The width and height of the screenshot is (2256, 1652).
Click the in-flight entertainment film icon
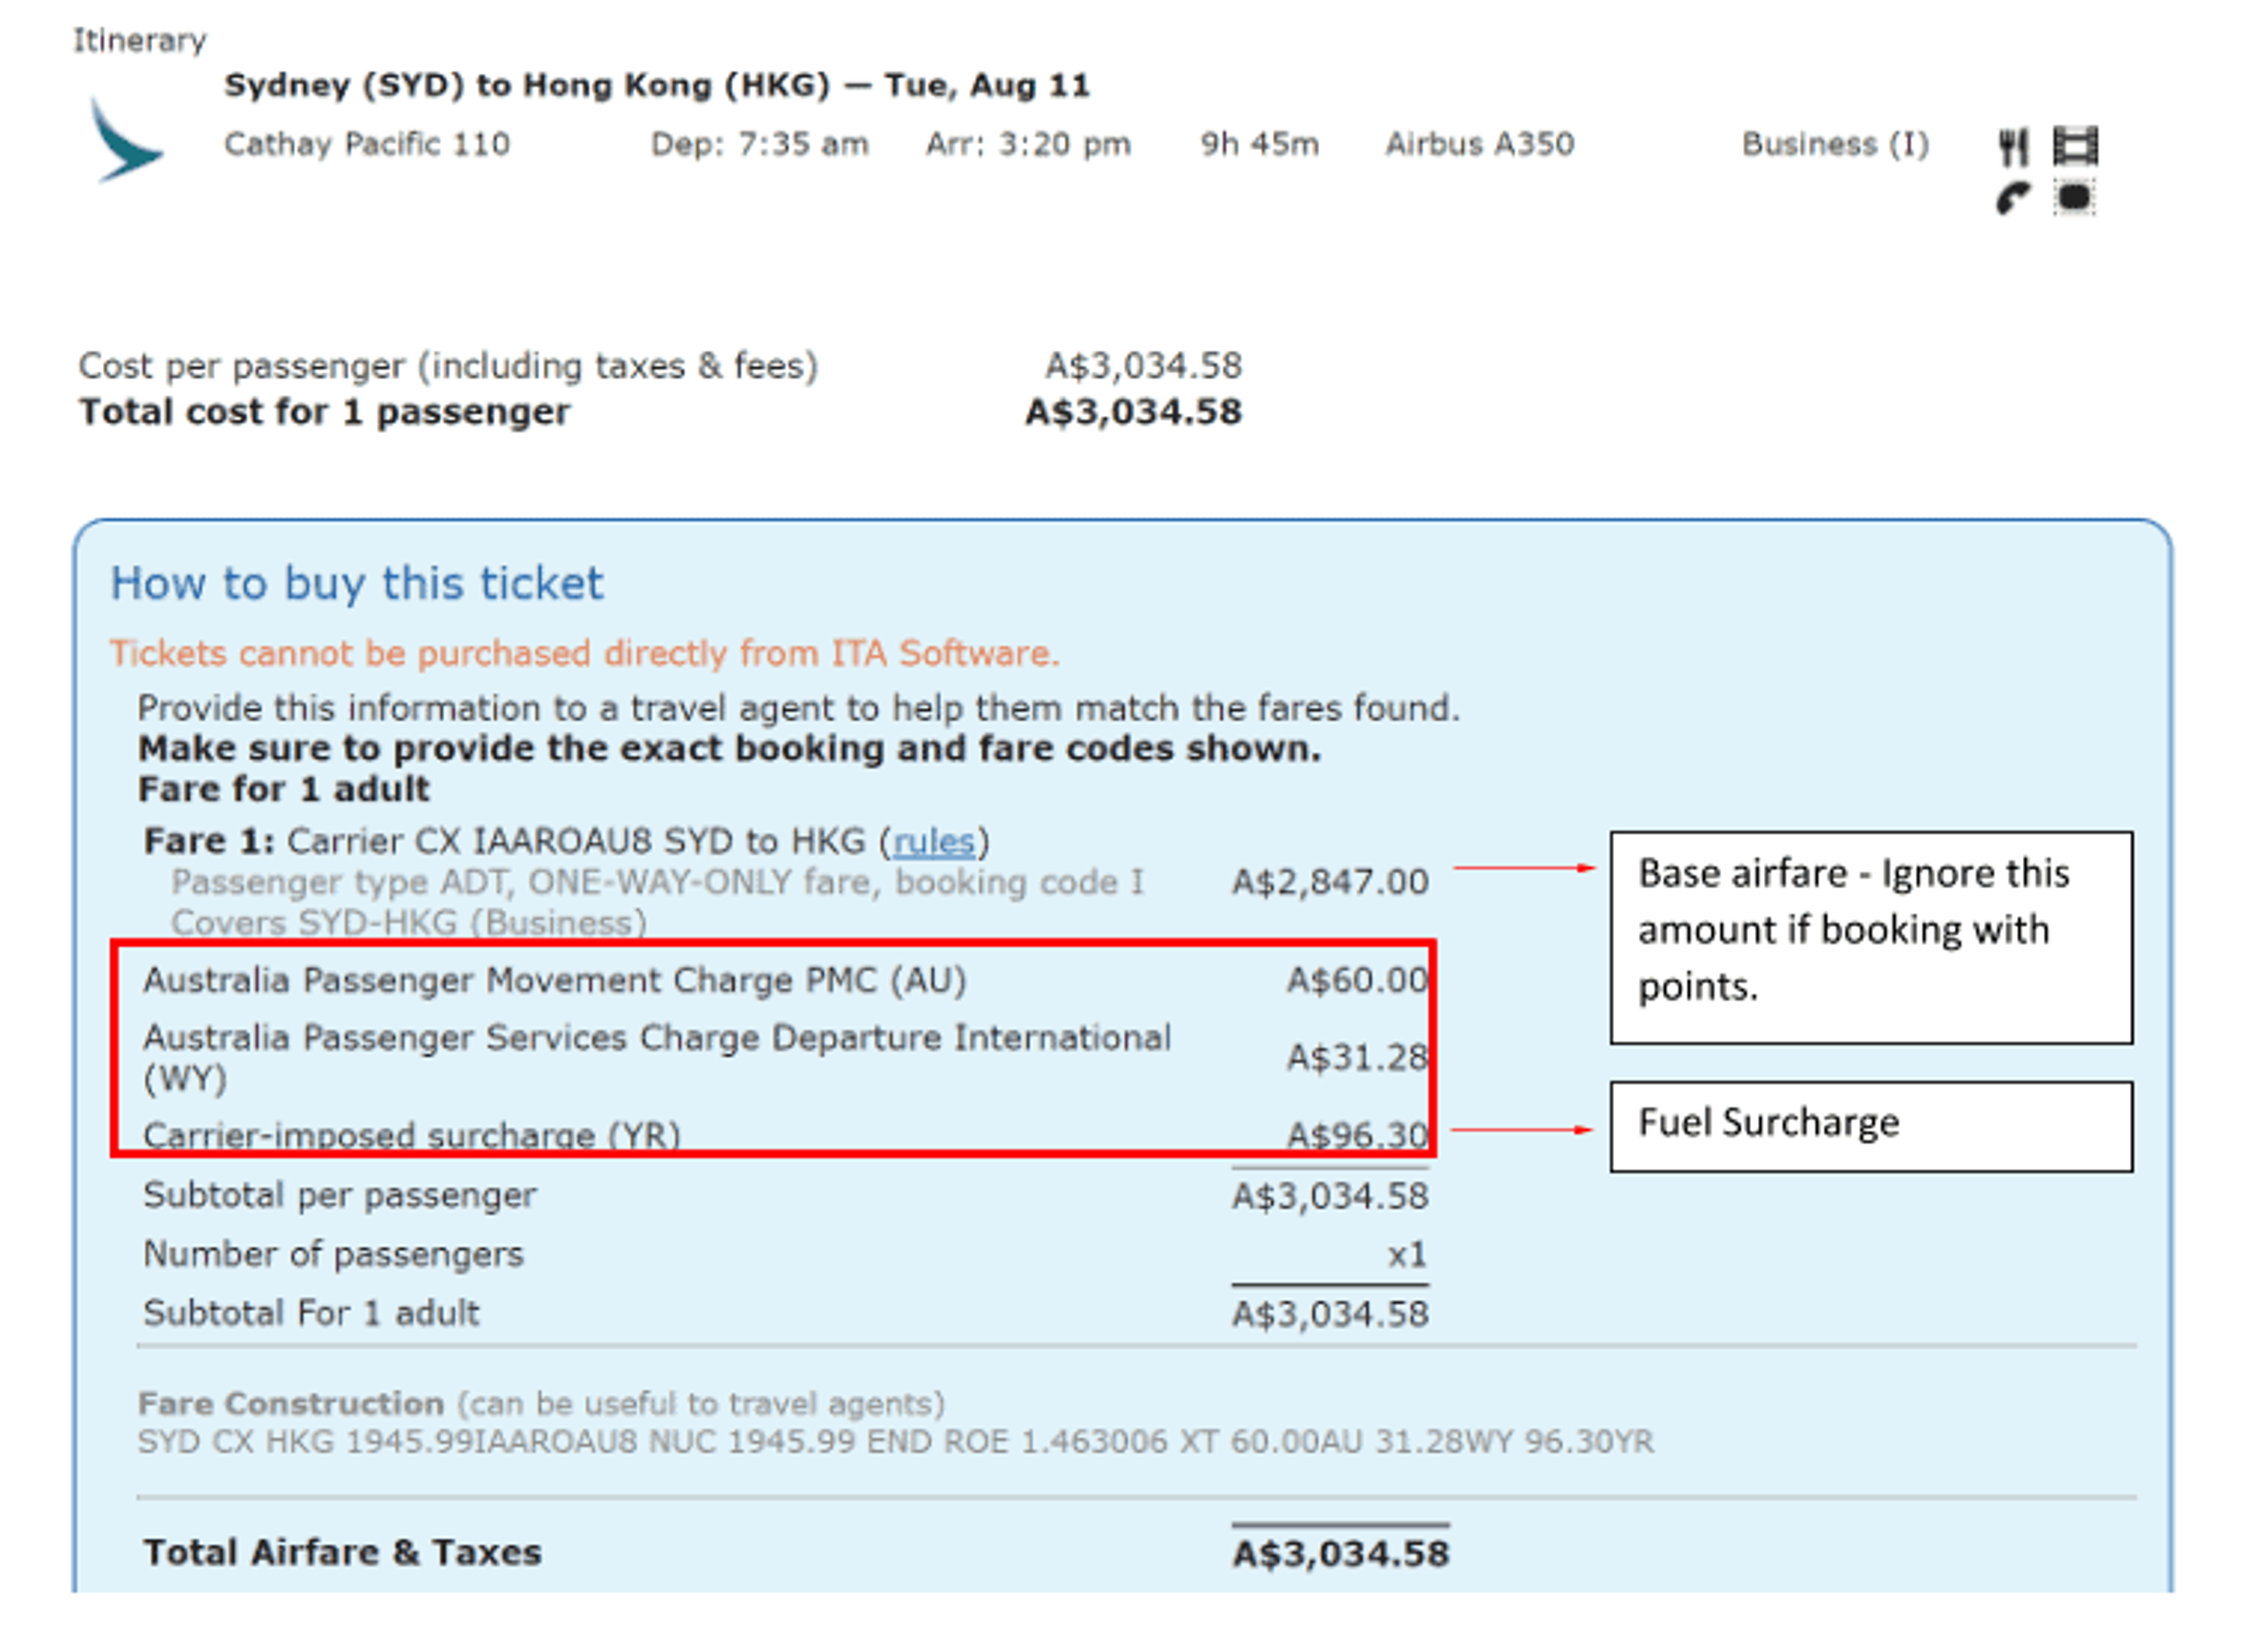pyautogui.click(x=2075, y=146)
